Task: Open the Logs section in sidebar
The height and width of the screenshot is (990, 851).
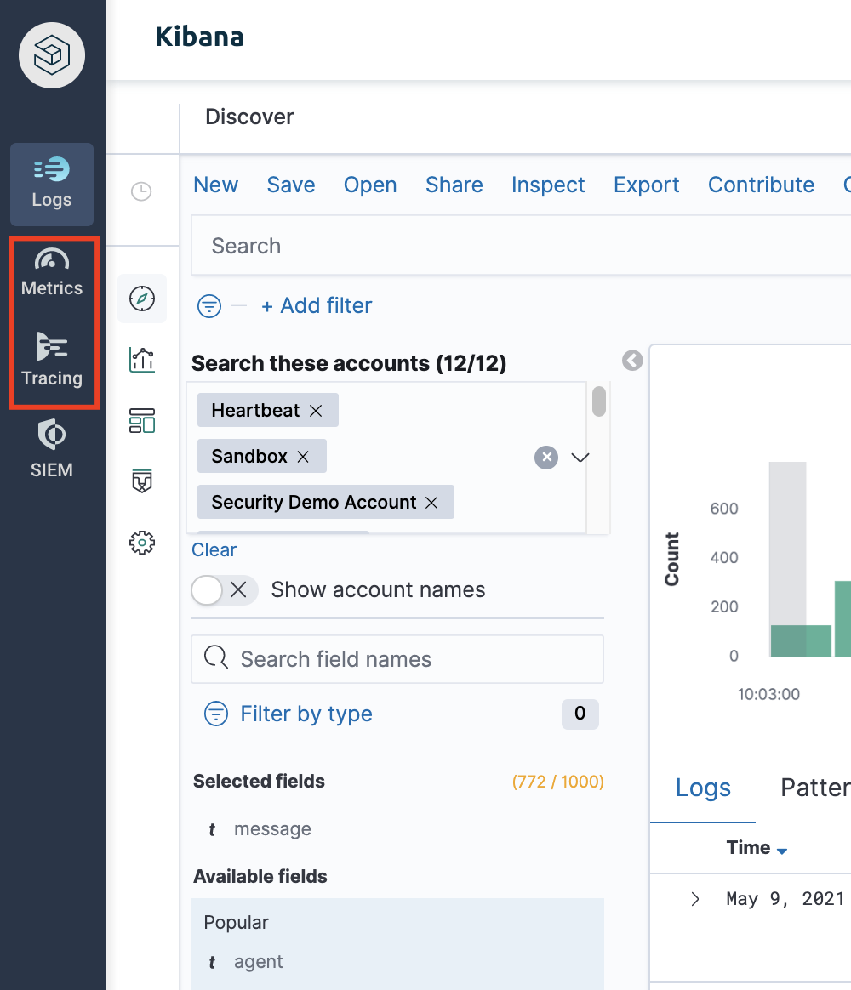Action: 52,185
